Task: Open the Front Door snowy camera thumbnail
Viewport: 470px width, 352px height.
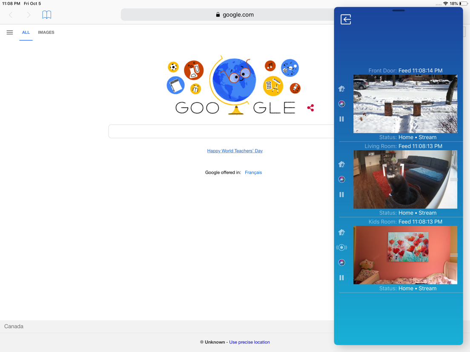Action: point(405,104)
